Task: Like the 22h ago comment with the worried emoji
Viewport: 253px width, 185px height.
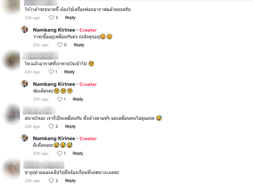Action: point(51,72)
